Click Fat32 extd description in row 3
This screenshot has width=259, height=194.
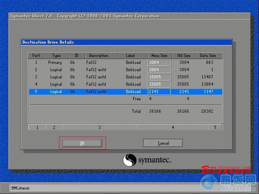click(96, 77)
